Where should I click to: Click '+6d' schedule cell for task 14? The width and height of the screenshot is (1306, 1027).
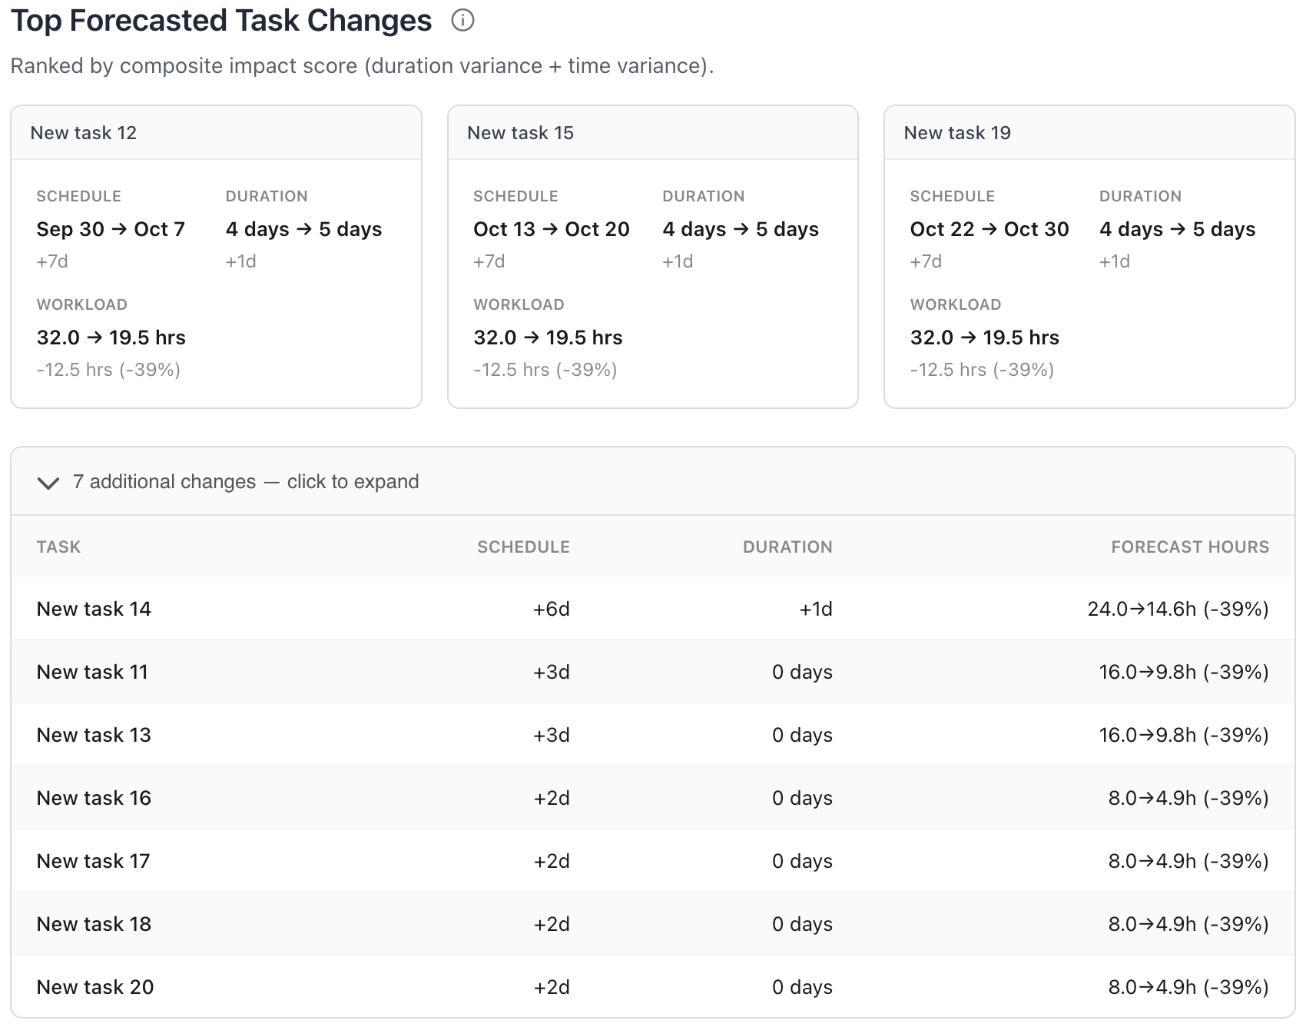552,610
